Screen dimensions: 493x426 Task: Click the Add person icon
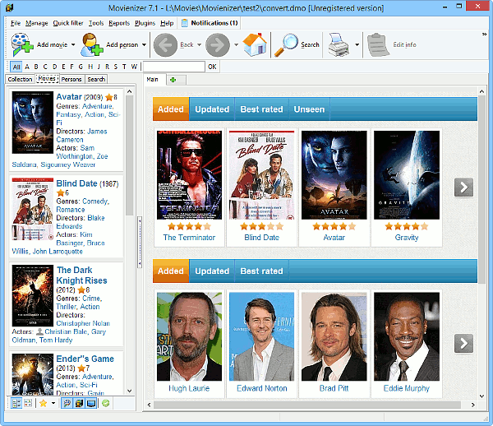pos(91,44)
